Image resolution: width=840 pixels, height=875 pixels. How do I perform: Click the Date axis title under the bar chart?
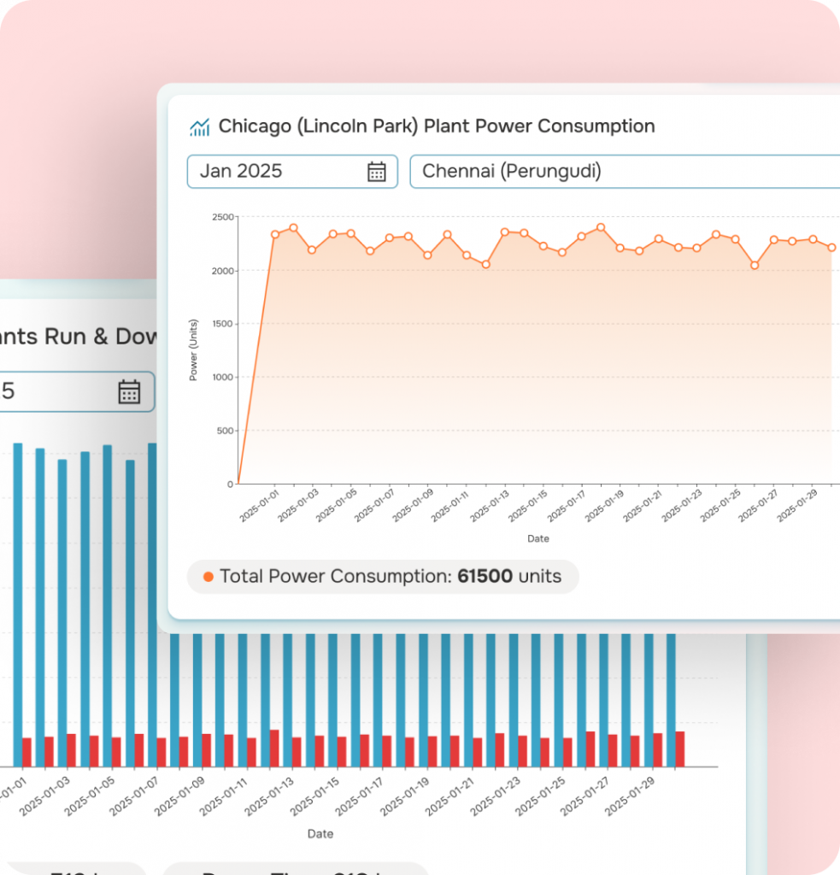[x=320, y=834]
